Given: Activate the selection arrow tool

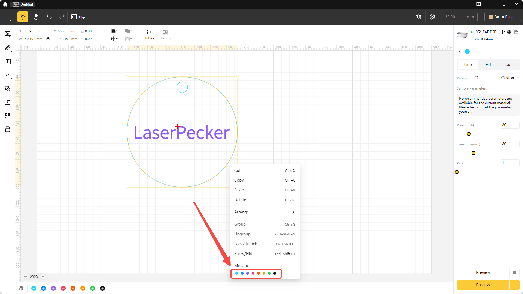Looking at the screenshot, I should [x=23, y=17].
